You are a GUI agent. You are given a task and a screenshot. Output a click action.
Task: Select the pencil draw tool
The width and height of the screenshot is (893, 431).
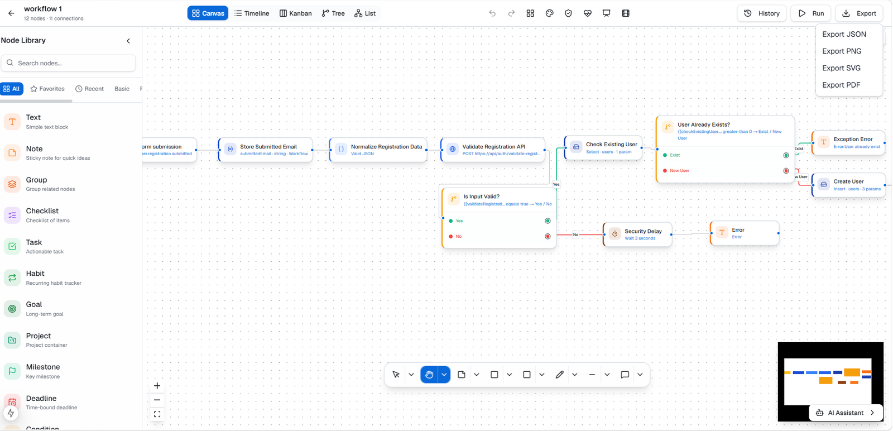(560, 375)
